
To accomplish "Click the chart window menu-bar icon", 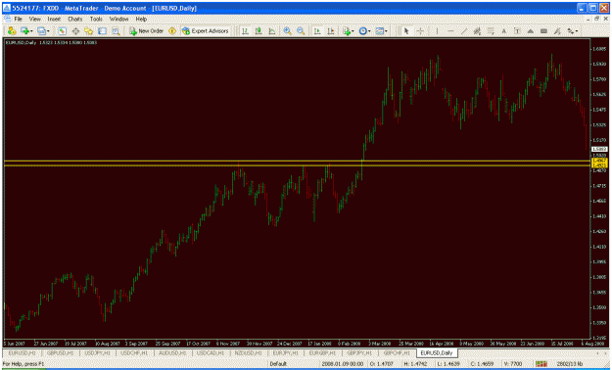I will click(7, 19).
